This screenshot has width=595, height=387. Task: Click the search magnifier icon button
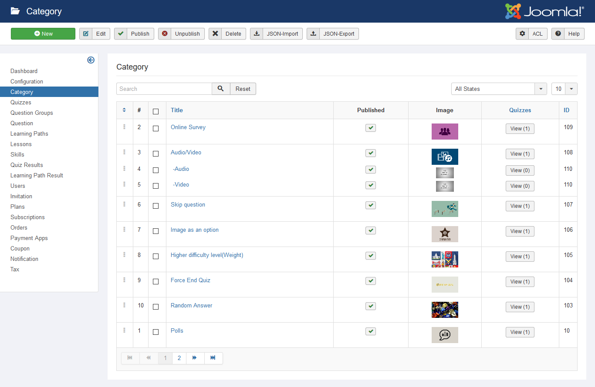coord(221,89)
